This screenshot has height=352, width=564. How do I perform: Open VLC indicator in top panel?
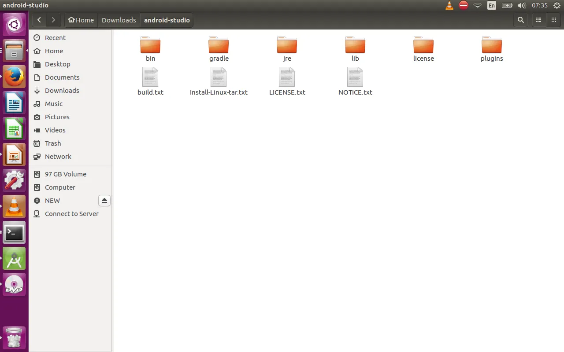pyautogui.click(x=449, y=5)
